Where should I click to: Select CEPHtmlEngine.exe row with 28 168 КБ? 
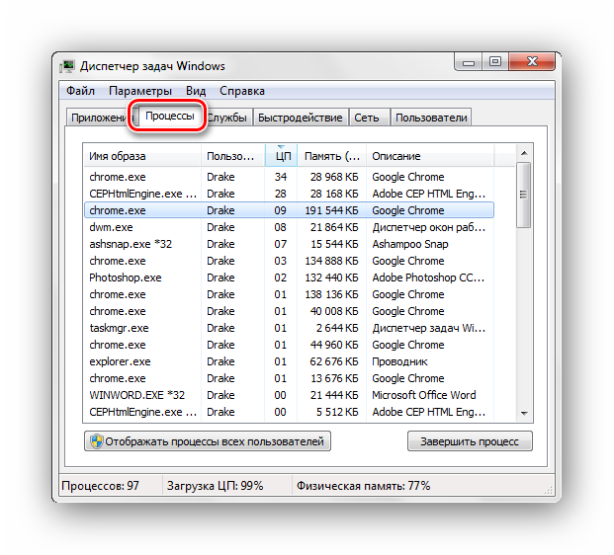(x=289, y=194)
